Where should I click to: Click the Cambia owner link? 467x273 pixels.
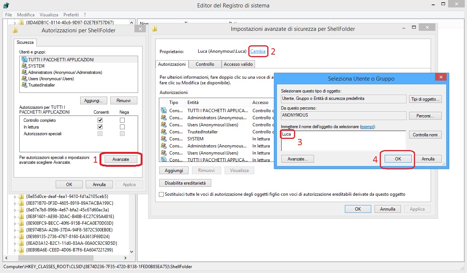[x=258, y=51]
